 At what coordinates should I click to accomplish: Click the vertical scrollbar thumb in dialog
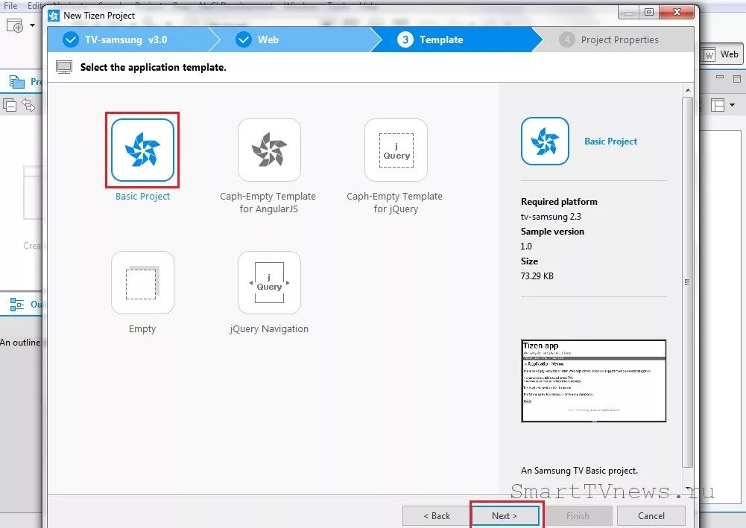point(687,282)
